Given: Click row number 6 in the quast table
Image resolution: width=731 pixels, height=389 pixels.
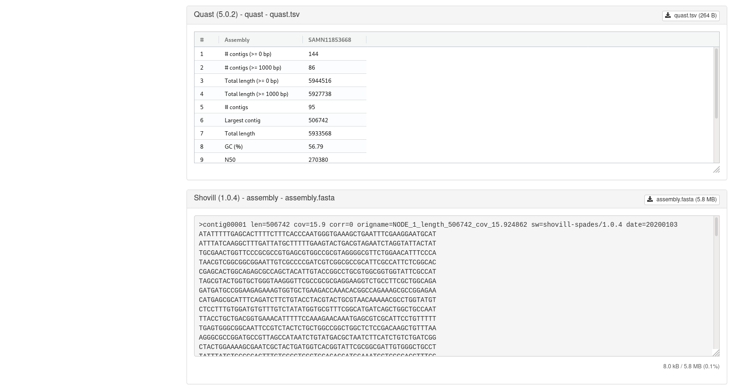Looking at the screenshot, I should [x=202, y=120].
